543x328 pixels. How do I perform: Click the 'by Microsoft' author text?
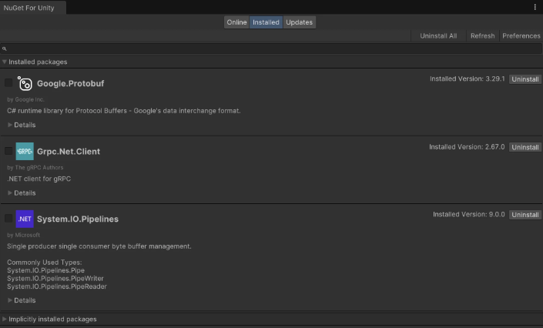[23, 235]
